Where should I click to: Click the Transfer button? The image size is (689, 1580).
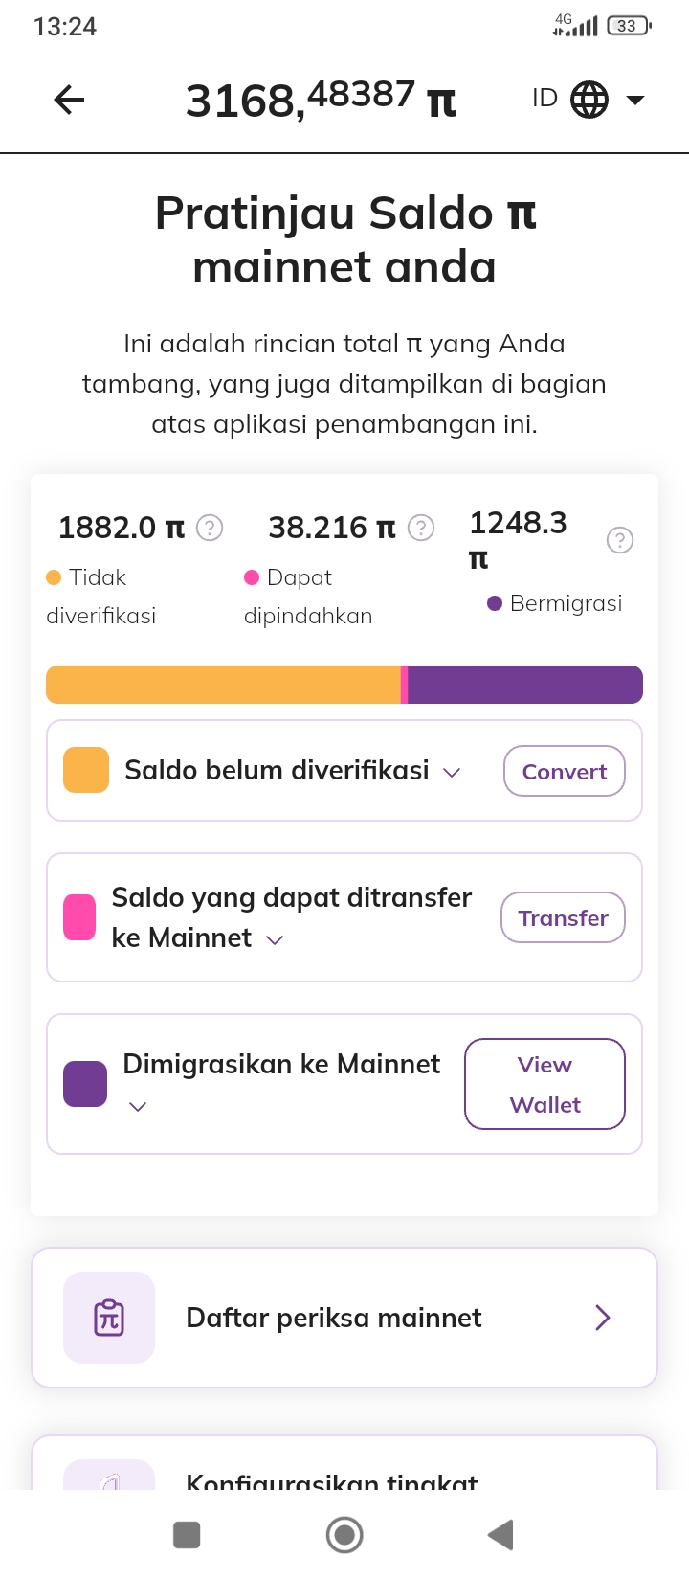point(563,917)
